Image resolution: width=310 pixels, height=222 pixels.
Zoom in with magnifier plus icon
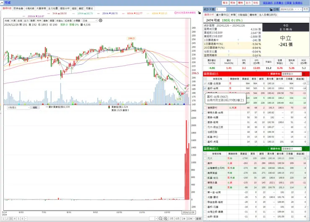(x=165, y=219)
